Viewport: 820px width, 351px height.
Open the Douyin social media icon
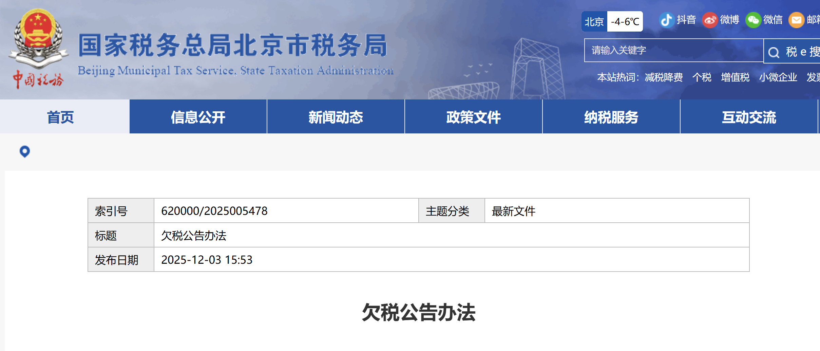pyautogui.click(x=667, y=20)
